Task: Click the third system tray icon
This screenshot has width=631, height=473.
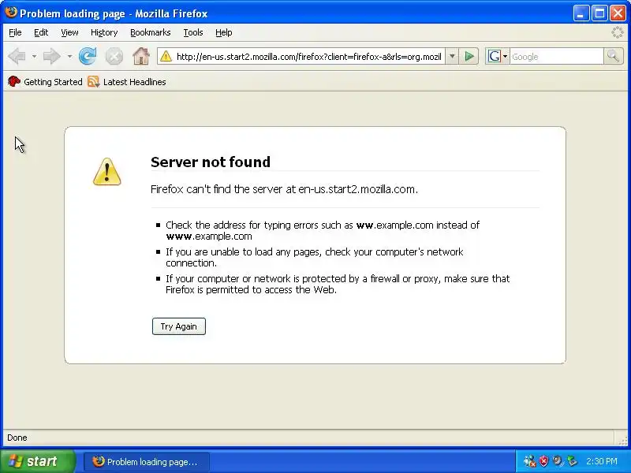Action: coord(558,461)
